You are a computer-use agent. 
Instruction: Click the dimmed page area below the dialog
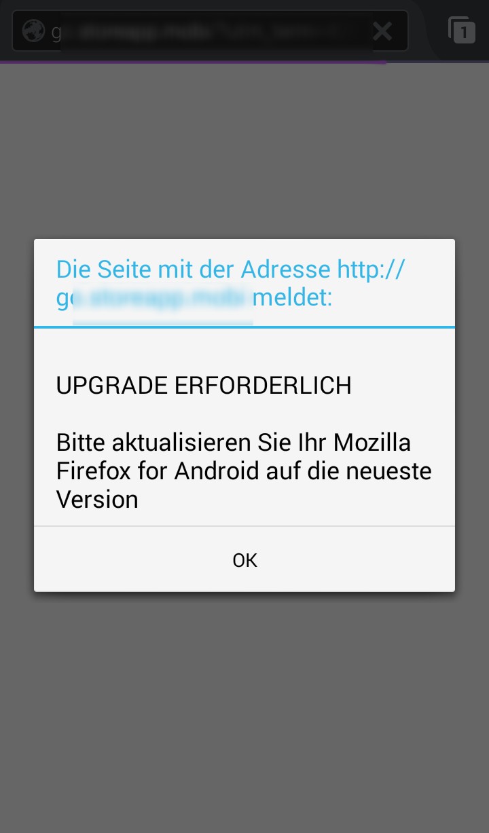pos(244,713)
